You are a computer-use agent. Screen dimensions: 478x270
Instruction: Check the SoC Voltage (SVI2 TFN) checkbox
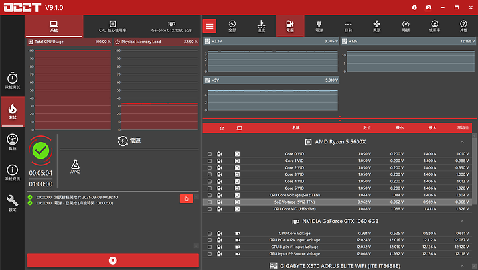coord(210,202)
